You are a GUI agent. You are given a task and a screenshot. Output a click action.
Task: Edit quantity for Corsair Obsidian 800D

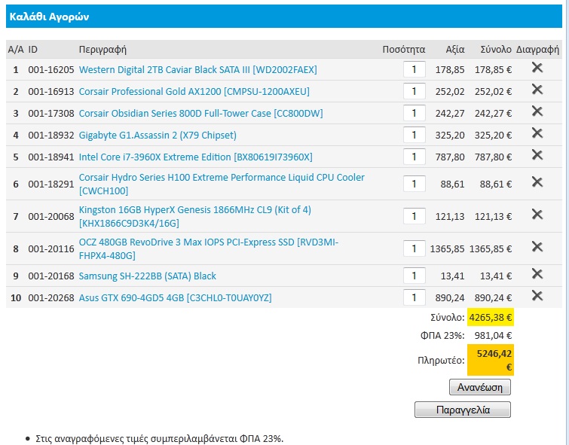pyautogui.click(x=414, y=113)
